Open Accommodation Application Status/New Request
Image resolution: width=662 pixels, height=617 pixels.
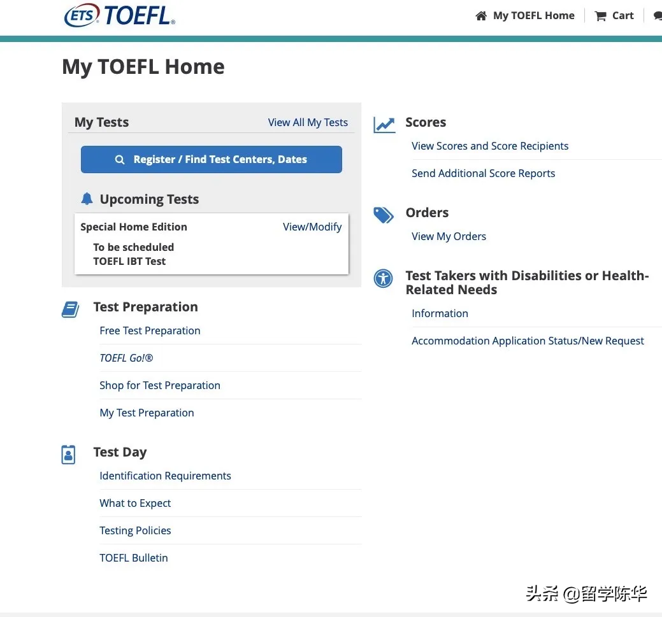528,341
